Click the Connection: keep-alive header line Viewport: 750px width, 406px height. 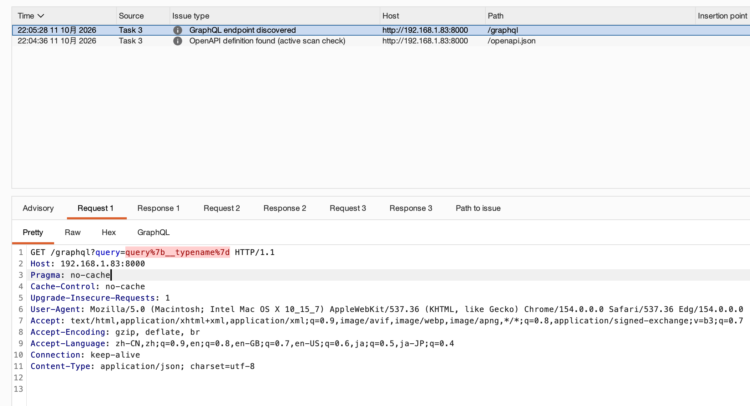click(85, 355)
